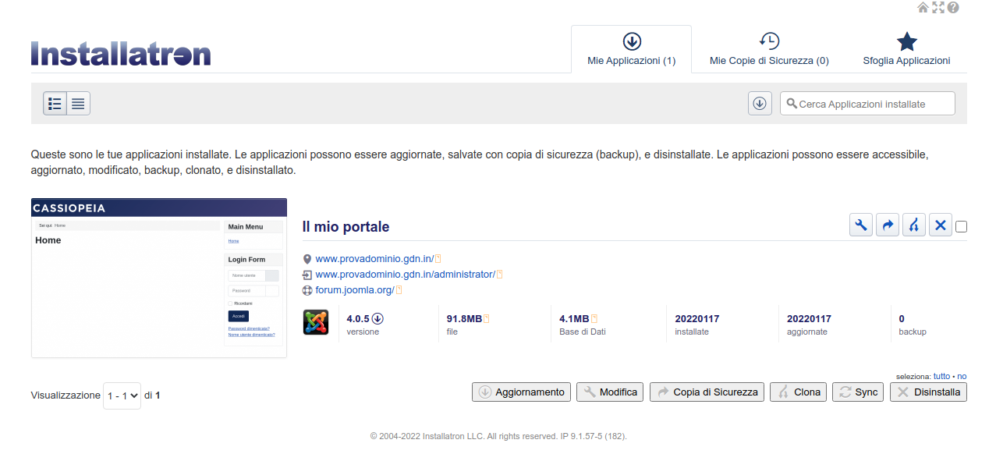Open the Il mio portale title link
996x454 pixels.
[x=346, y=227]
